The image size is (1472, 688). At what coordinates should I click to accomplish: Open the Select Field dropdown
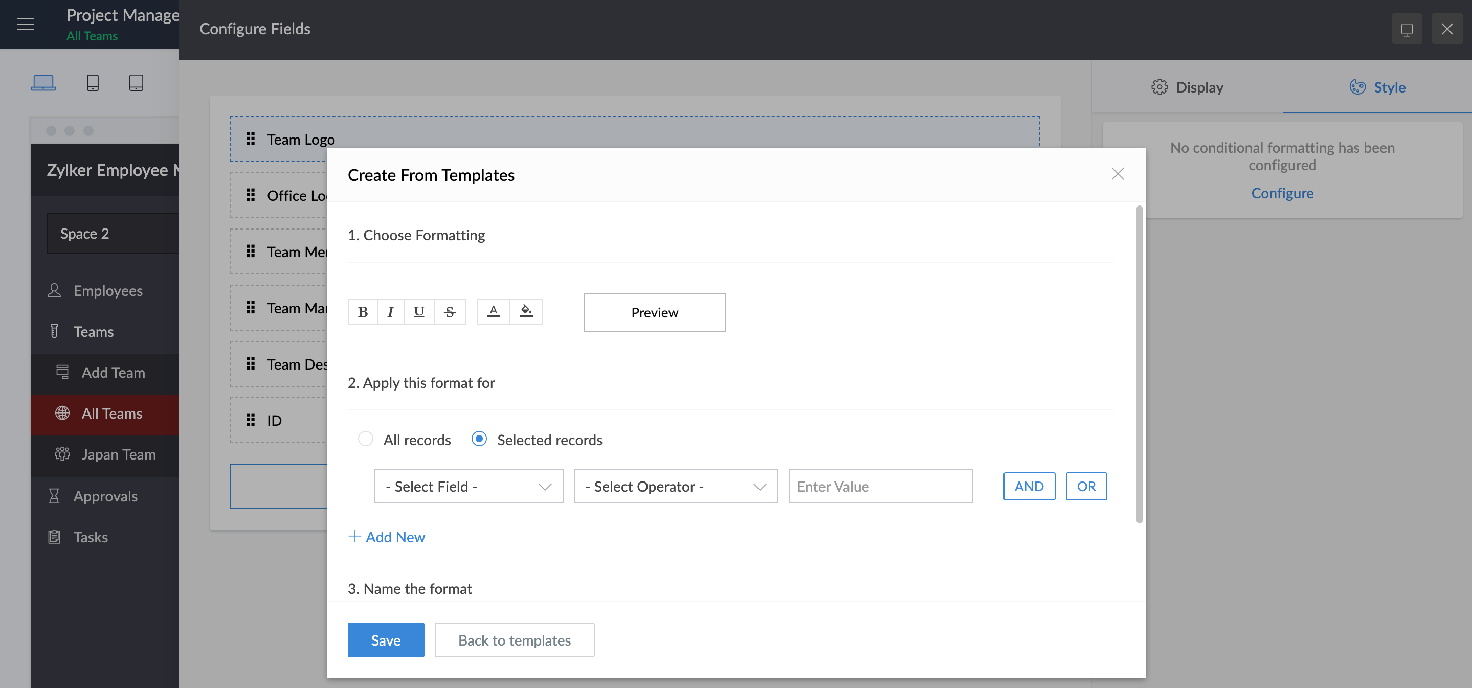click(x=469, y=487)
